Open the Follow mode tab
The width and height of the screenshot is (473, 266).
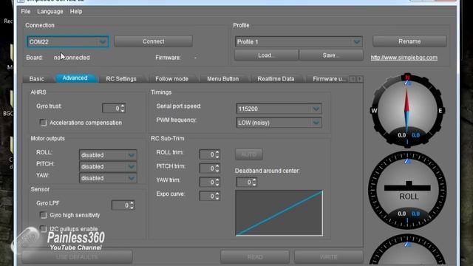click(x=171, y=79)
